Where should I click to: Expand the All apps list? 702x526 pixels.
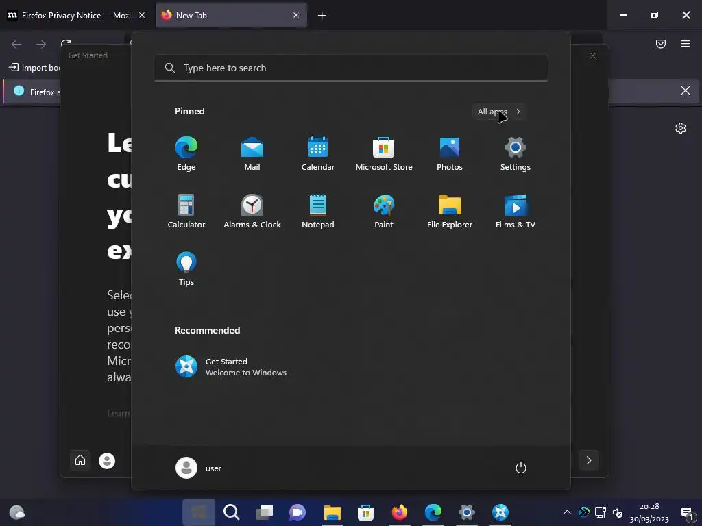pyautogui.click(x=499, y=112)
